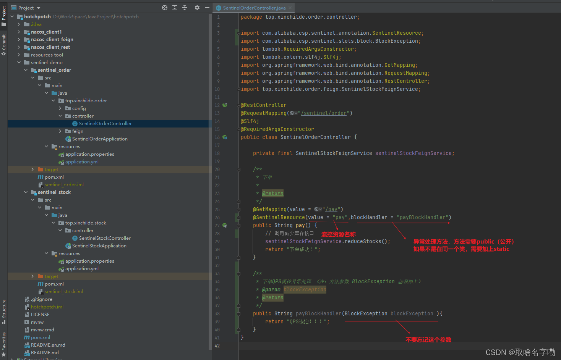
Task: Open SentinelStockApplication class
Action: point(99,246)
